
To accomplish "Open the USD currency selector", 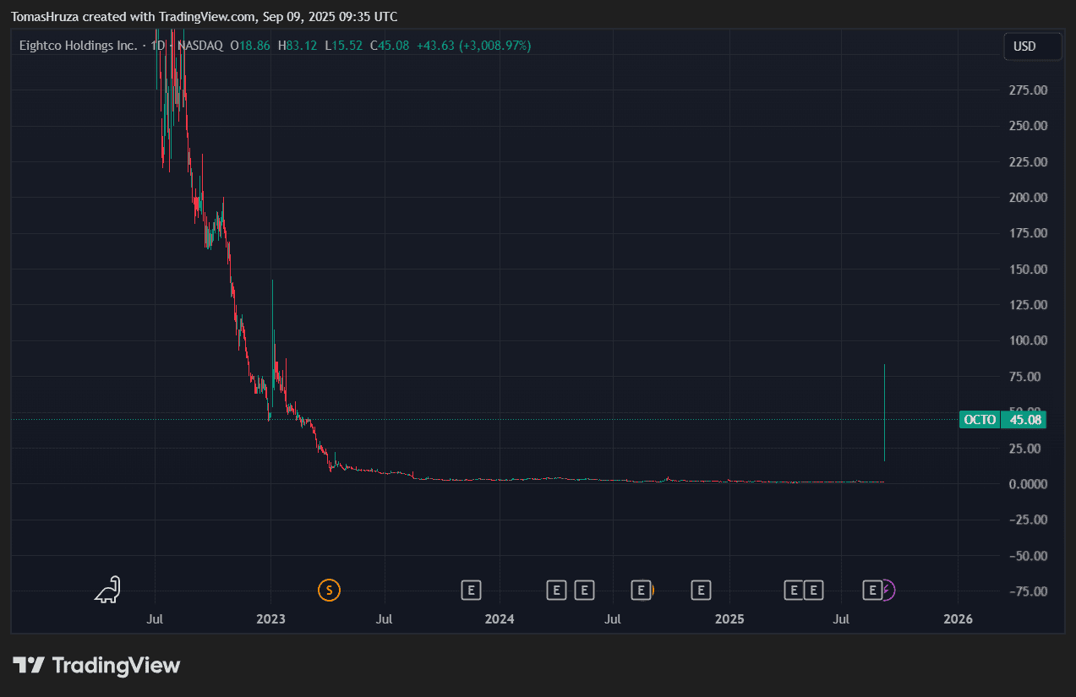I will pyautogui.click(x=1032, y=46).
